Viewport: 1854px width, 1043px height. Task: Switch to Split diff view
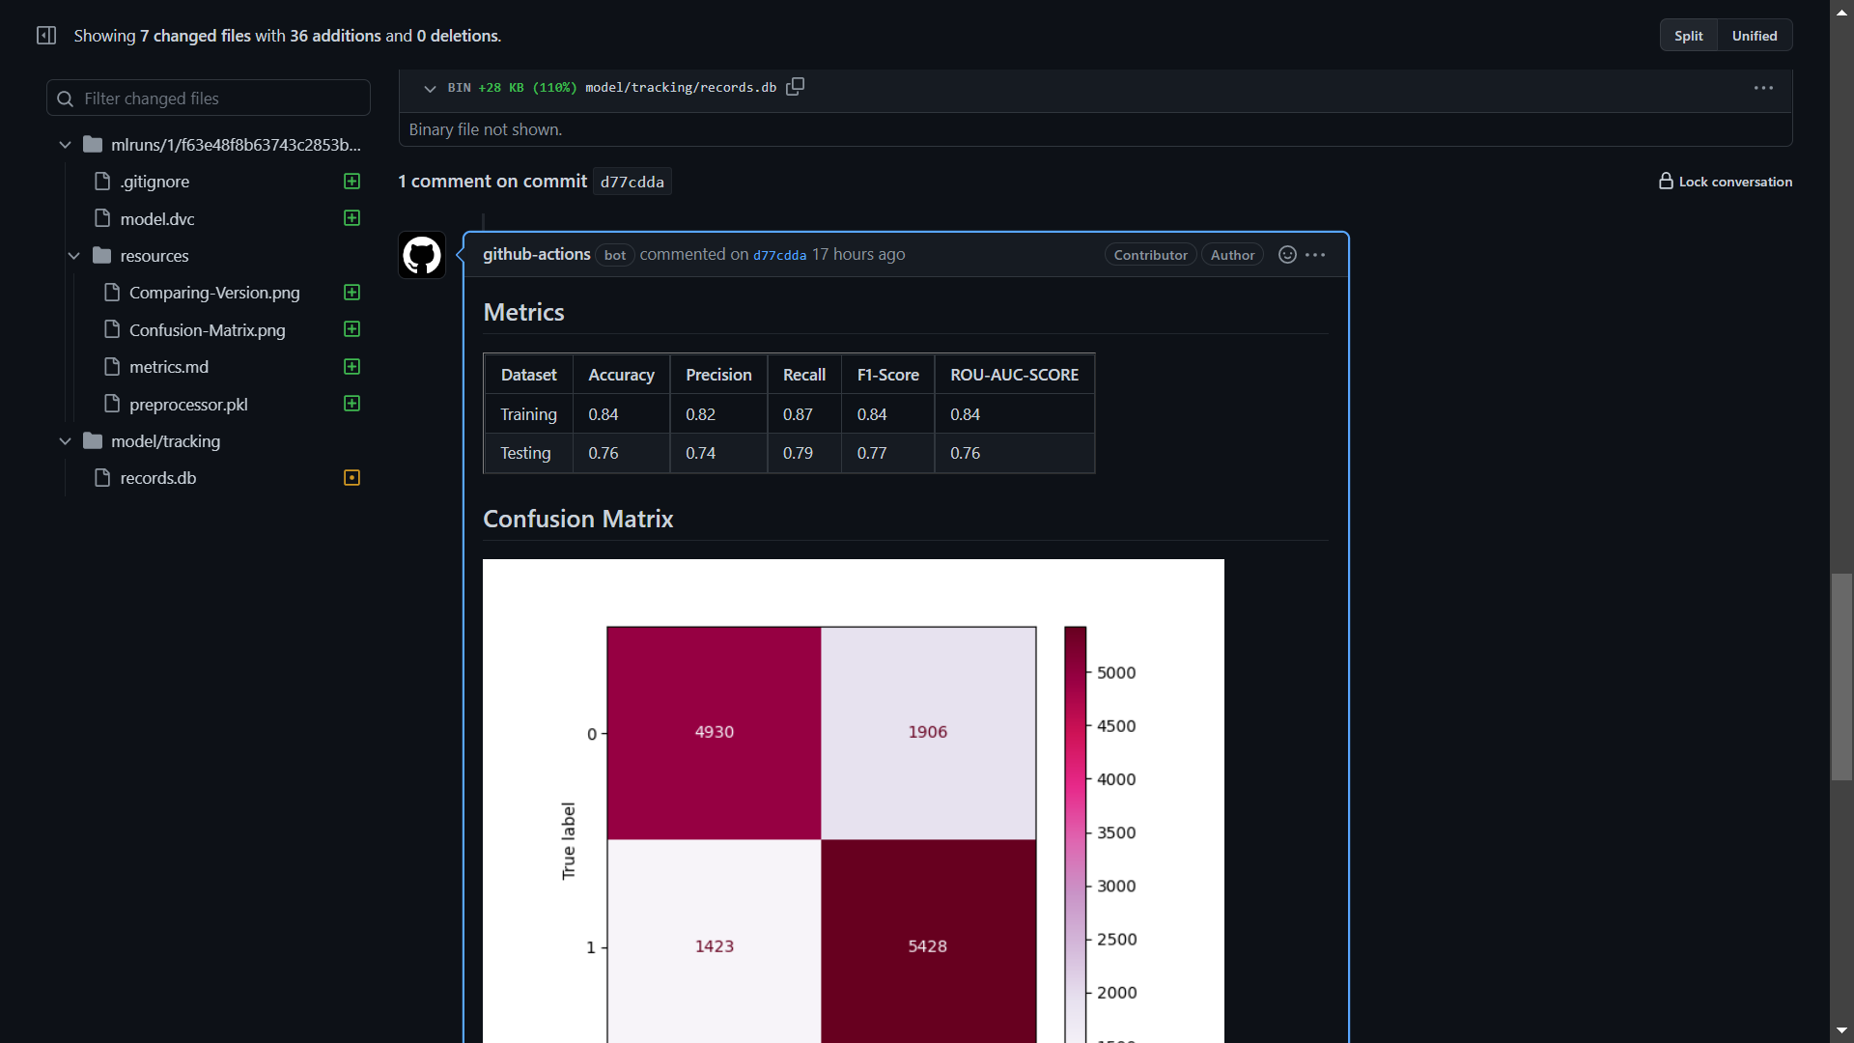tap(1688, 36)
